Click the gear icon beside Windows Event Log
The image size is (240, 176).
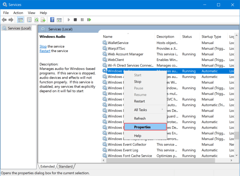(105, 150)
